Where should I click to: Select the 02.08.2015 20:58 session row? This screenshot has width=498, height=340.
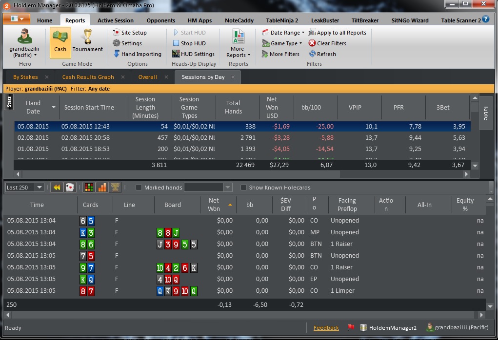[x=242, y=138]
